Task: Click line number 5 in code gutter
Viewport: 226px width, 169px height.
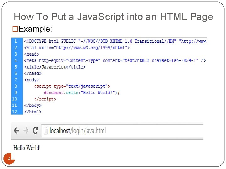Action: click(16, 67)
